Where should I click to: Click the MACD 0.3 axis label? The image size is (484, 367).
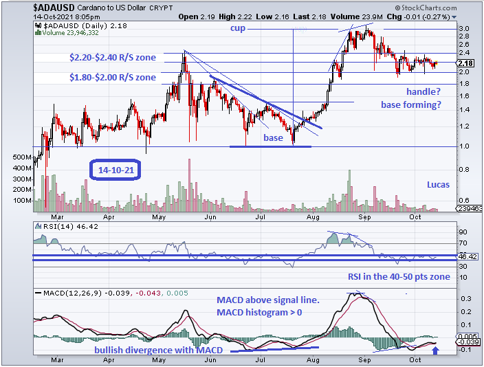click(x=466, y=299)
